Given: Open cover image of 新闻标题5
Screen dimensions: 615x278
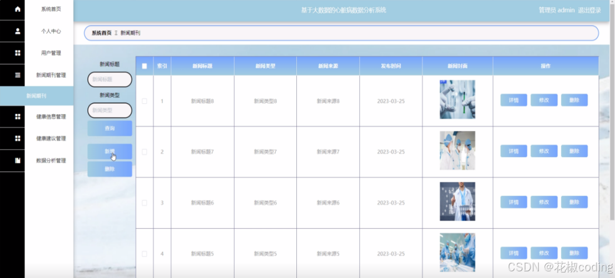Looking at the screenshot, I should 457,252.
